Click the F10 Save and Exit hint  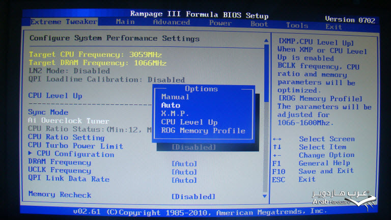pos(313,171)
